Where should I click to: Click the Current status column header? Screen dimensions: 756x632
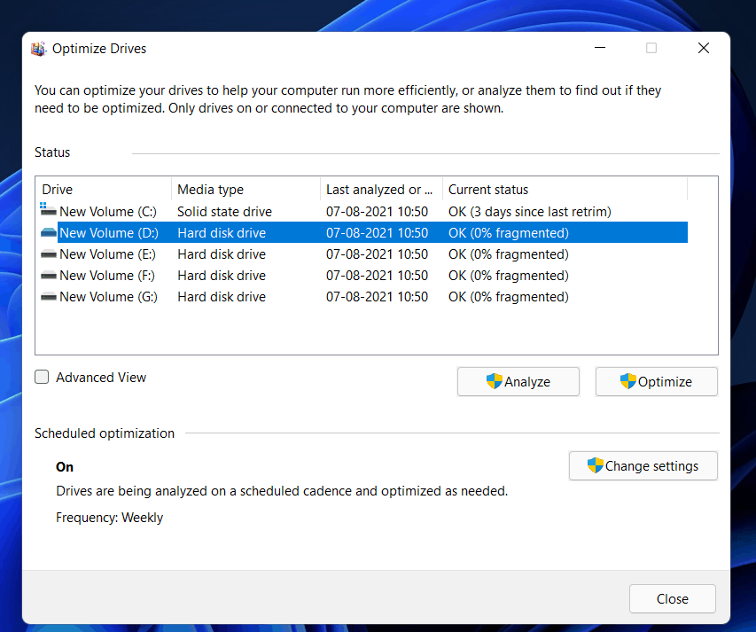coord(488,189)
